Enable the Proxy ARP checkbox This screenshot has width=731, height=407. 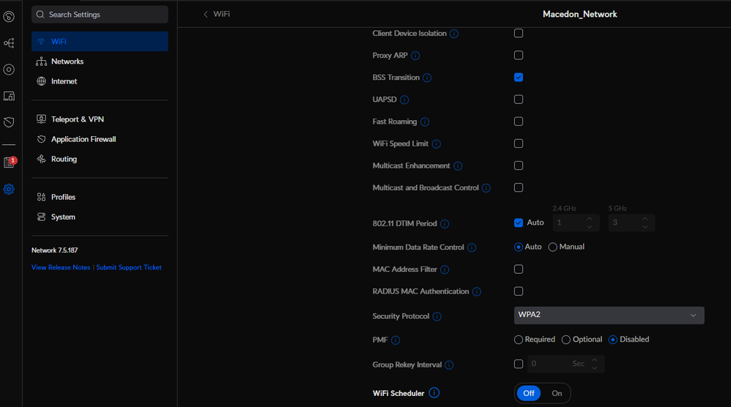[x=519, y=56]
